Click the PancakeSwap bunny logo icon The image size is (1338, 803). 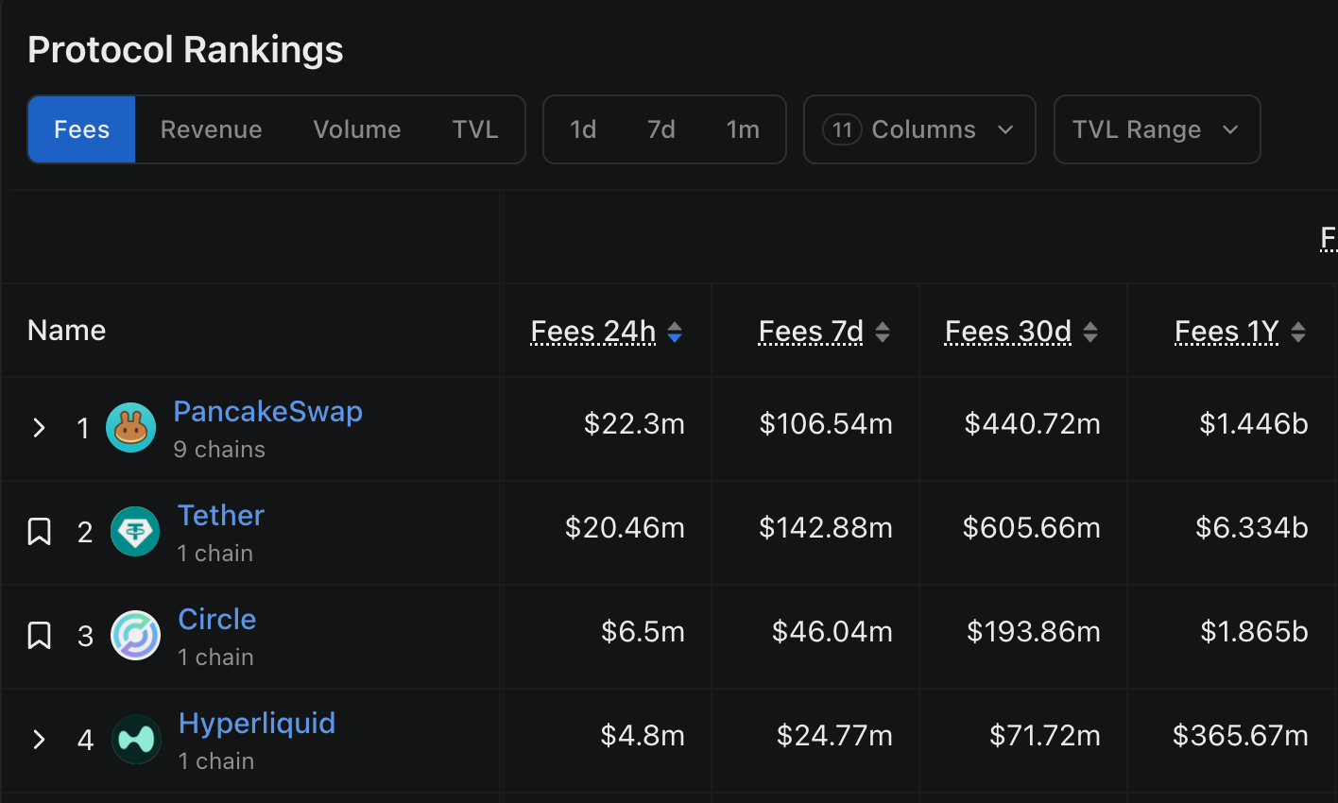[130, 428]
